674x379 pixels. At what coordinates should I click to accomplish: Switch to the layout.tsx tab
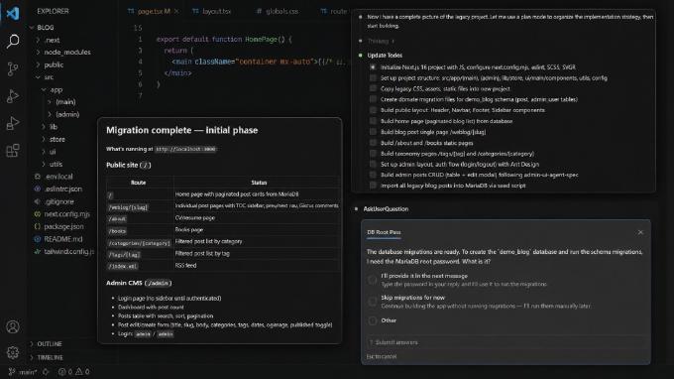212,12
